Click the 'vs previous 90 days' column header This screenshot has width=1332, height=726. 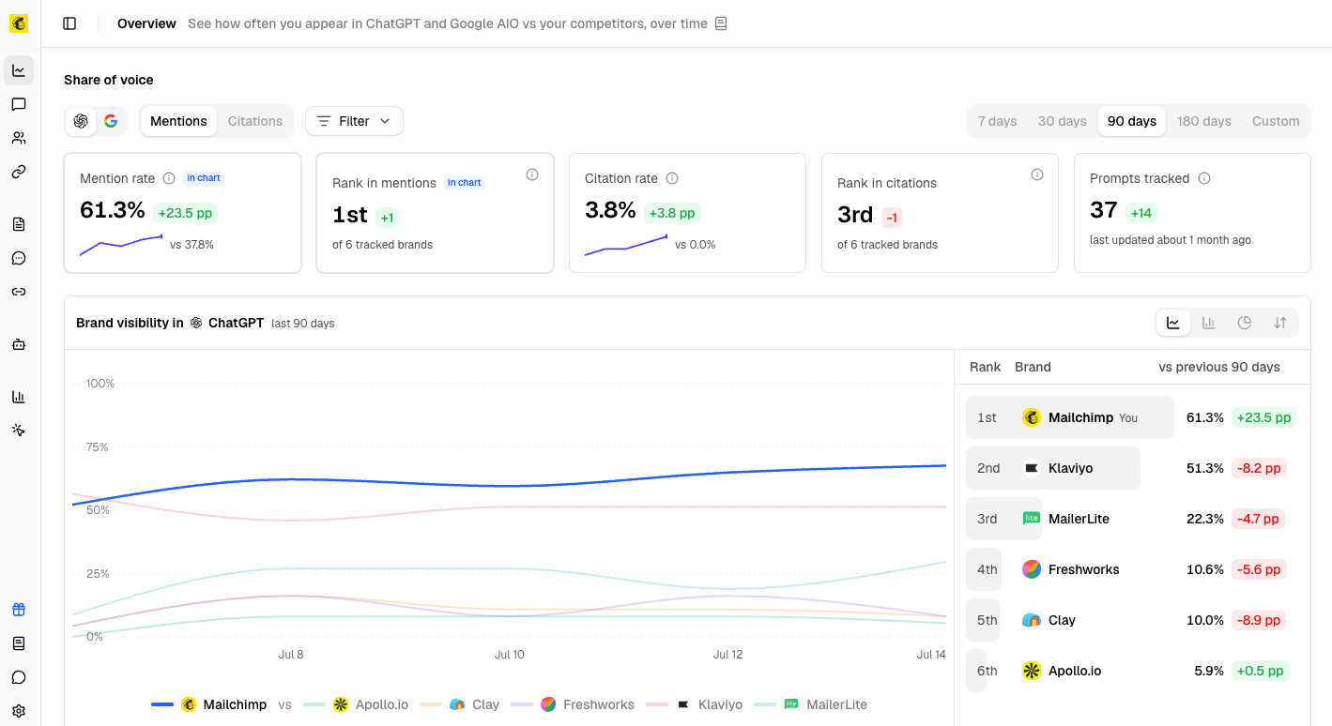[x=1219, y=367]
